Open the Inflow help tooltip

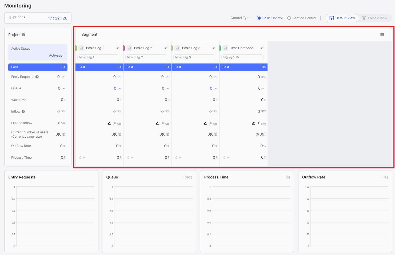24,111
